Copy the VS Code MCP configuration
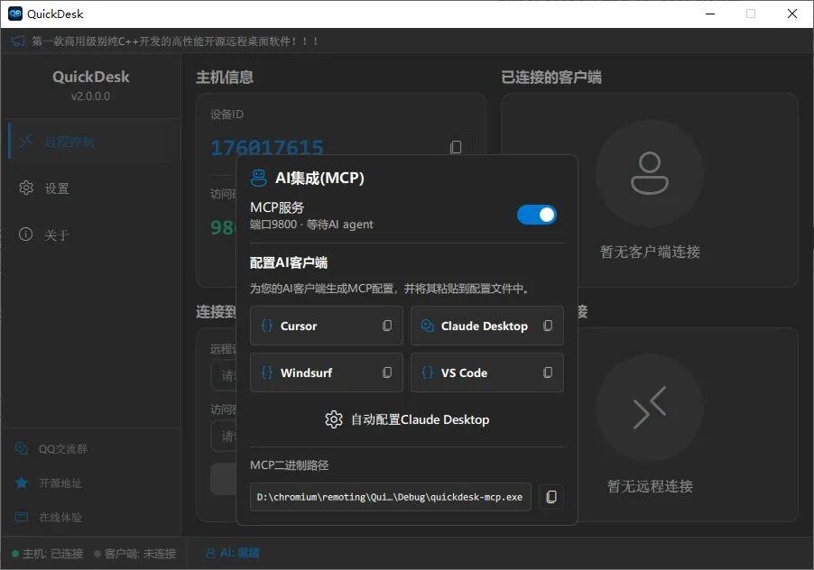Screen dimensions: 814x570 point(549,372)
